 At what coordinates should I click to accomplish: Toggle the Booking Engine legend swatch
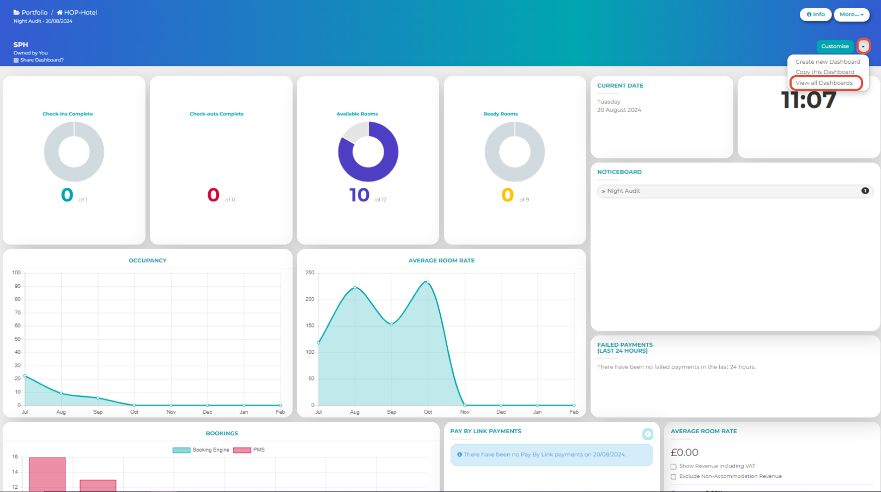(181, 450)
